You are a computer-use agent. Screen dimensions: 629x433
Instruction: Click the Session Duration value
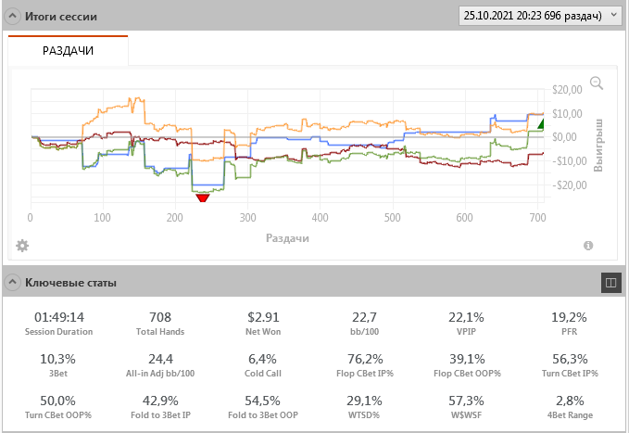point(59,316)
